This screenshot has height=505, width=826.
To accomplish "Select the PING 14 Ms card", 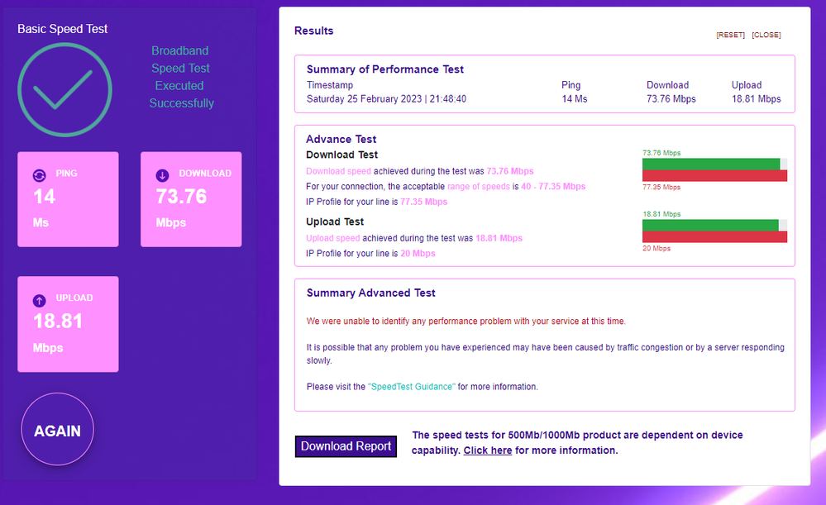I will coord(68,199).
